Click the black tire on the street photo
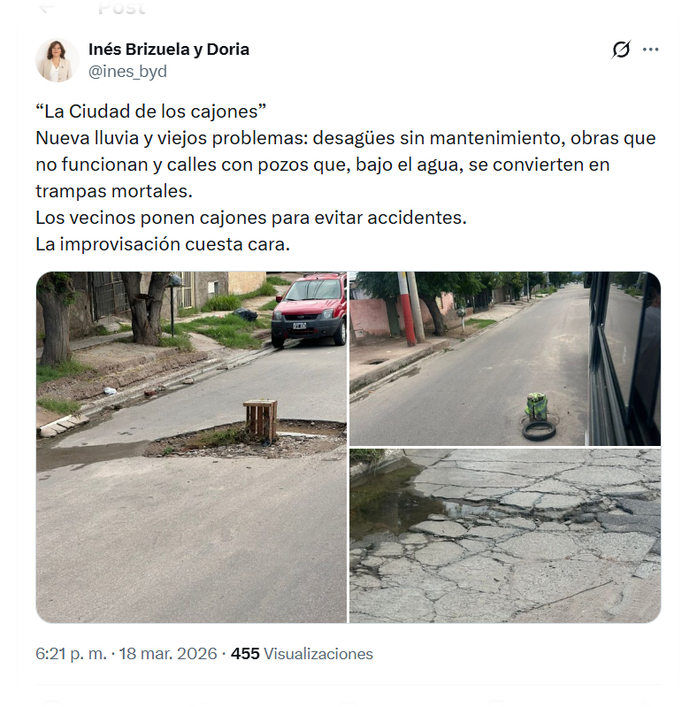The image size is (697, 707). coord(539,430)
